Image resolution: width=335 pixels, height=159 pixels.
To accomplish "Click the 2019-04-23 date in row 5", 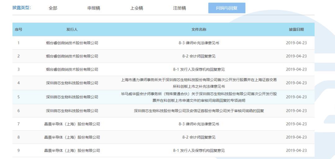I will click(296, 97).
